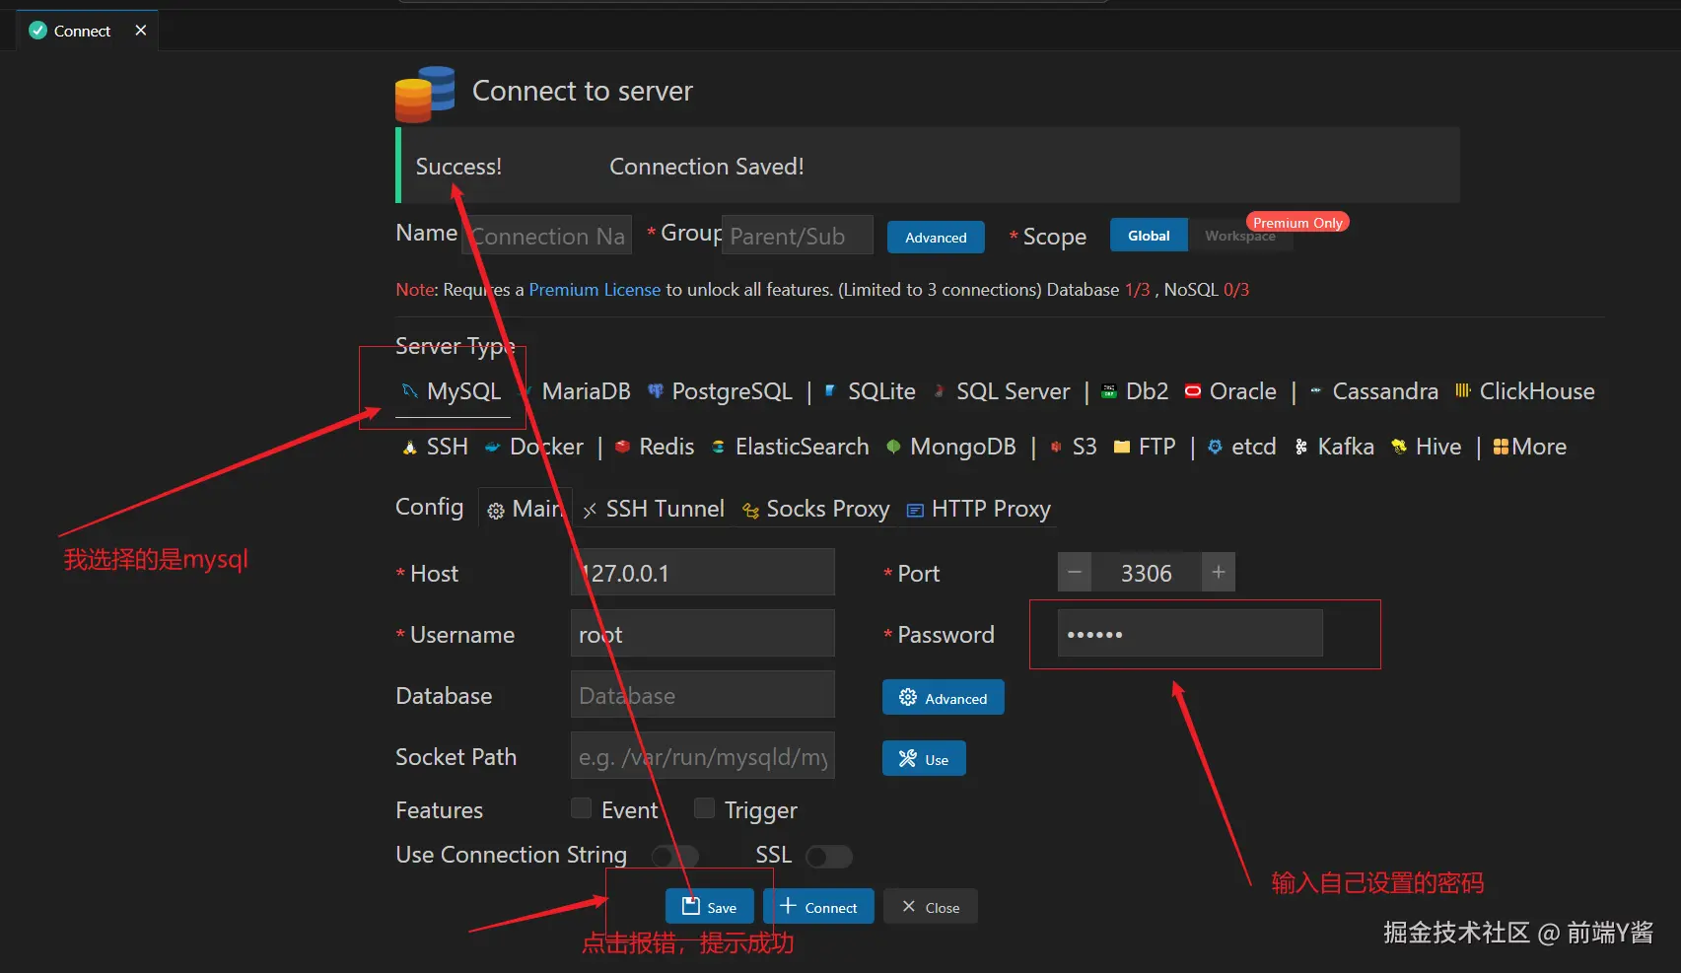Screen dimensions: 1681x973
Task: Open Advanced settings beside Database field
Action: click(x=944, y=698)
